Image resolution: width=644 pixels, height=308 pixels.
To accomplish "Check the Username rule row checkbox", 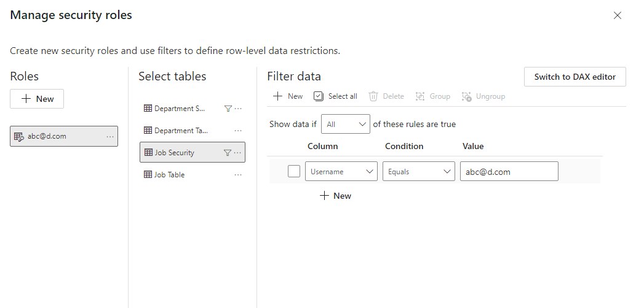I will 293,171.
